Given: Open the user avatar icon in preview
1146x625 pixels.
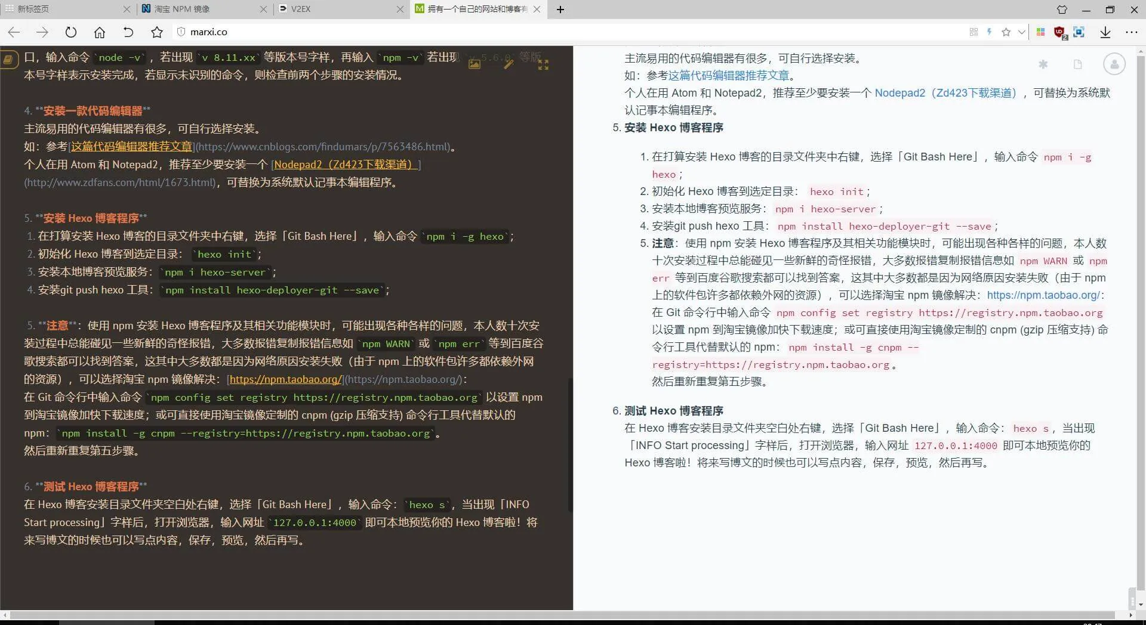Looking at the screenshot, I should (1114, 64).
